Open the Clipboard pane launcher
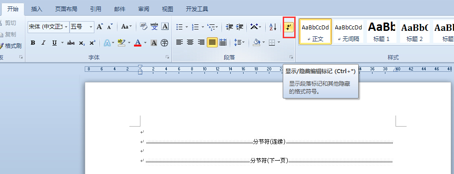The height and width of the screenshot is (174, 454). click(21, 58)
